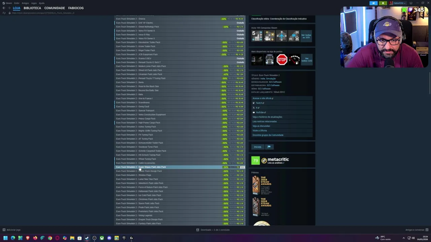Viewport: 431px width, 242px height.
Task: Switch to the BIBLIOTECA tab
Action: [x=32, y=8]
